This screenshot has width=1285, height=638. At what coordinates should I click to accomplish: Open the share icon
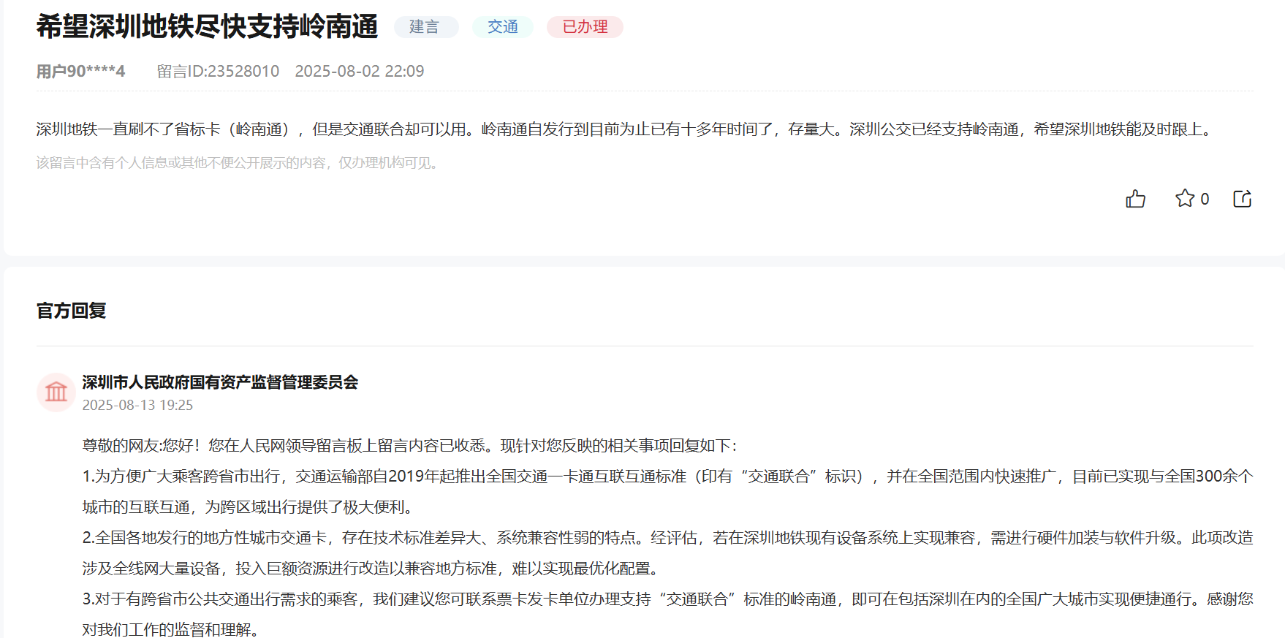coord(1243,199)
